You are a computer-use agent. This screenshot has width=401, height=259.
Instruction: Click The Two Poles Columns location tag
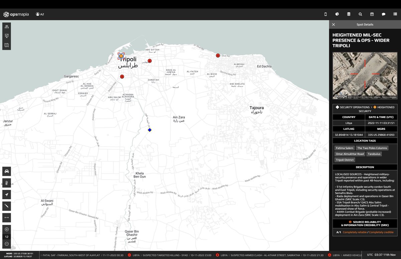click(x=372, y=148)
